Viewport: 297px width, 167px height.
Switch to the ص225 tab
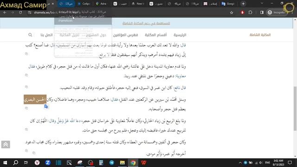point(66,4)
